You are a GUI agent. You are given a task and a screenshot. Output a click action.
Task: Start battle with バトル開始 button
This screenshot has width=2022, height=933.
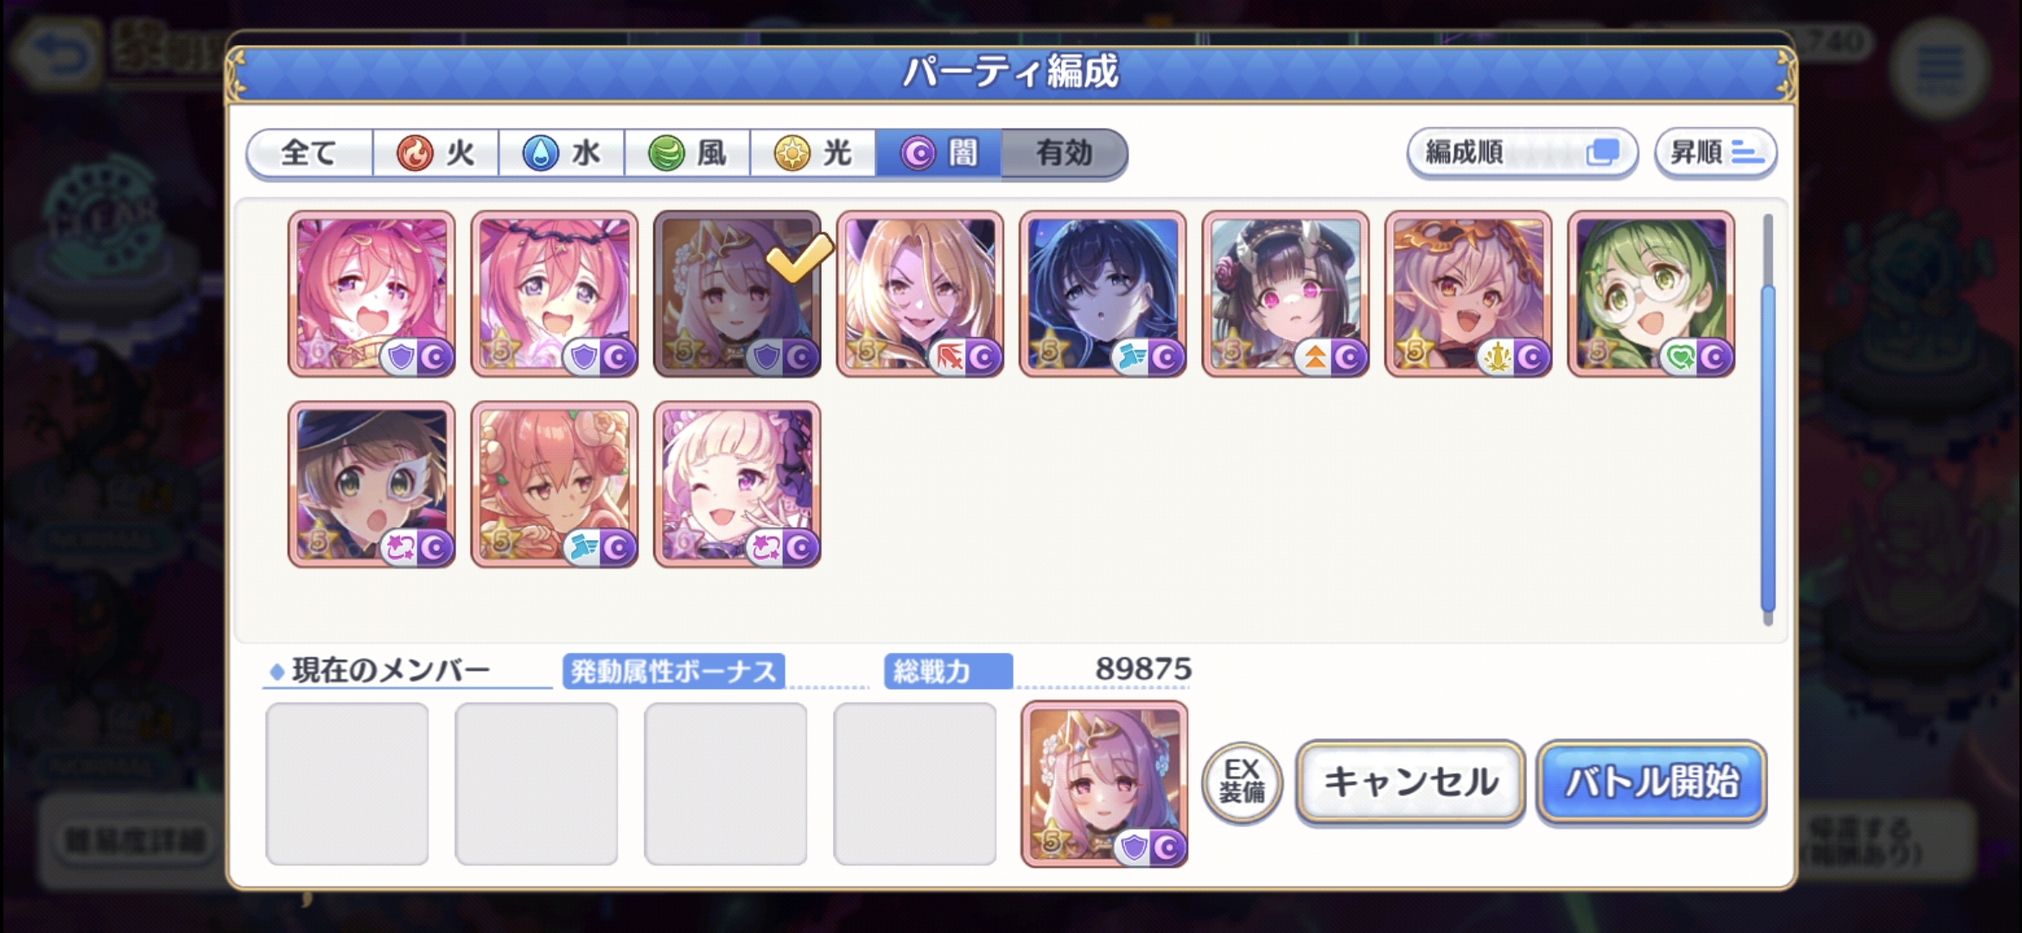click(1651, 782)
